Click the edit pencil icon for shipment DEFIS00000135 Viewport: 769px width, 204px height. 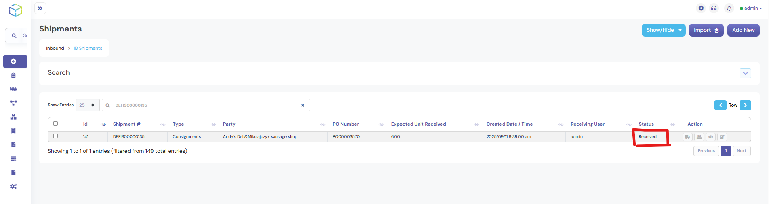coord(722,137)
